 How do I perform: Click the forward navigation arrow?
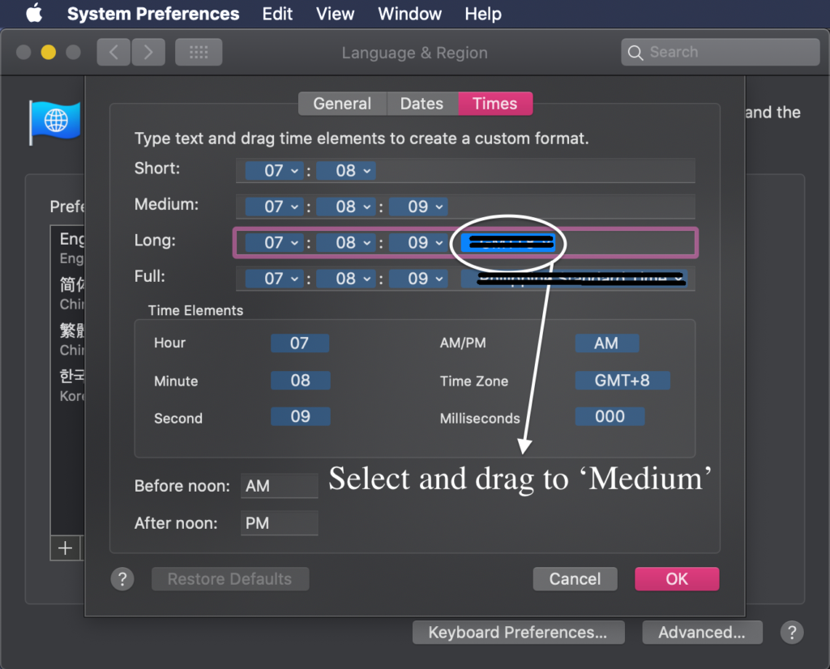point(148,53)
